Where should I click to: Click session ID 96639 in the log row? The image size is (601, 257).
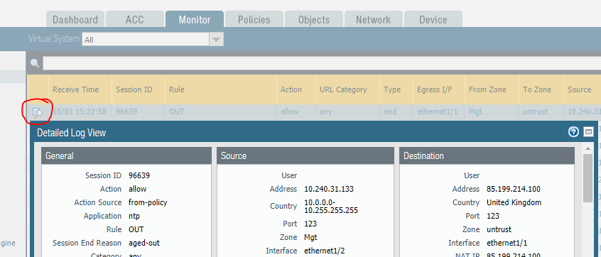point(126,112)
